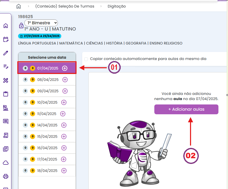The height and width of the screenshot is (189, 228).
Task: Open the 1º Bimestre dropdown
Action: coord(41,23)
